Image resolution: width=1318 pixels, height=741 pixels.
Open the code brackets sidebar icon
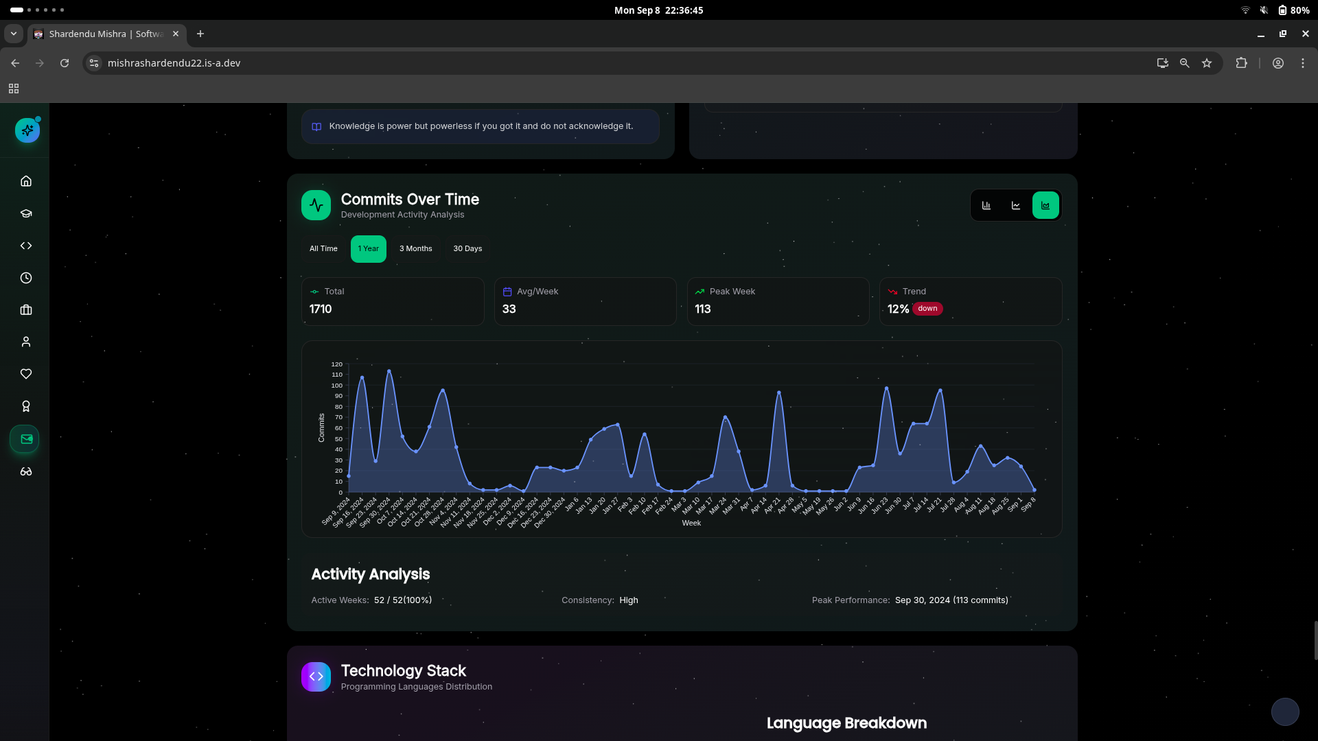click(x=26, y=246)
